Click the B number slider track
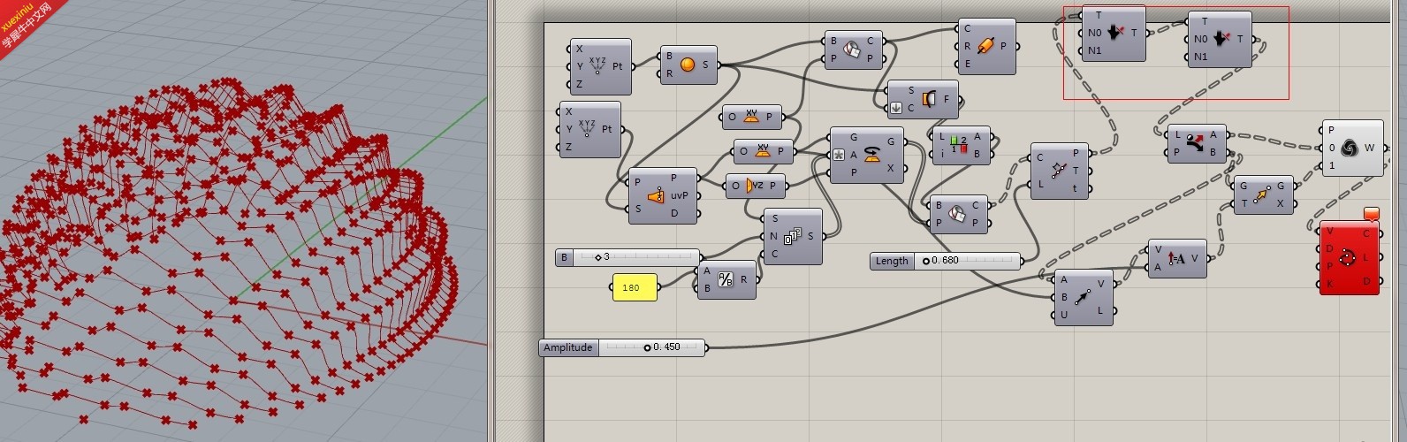The image size is (1407, 442). click(x=635, y=257)
